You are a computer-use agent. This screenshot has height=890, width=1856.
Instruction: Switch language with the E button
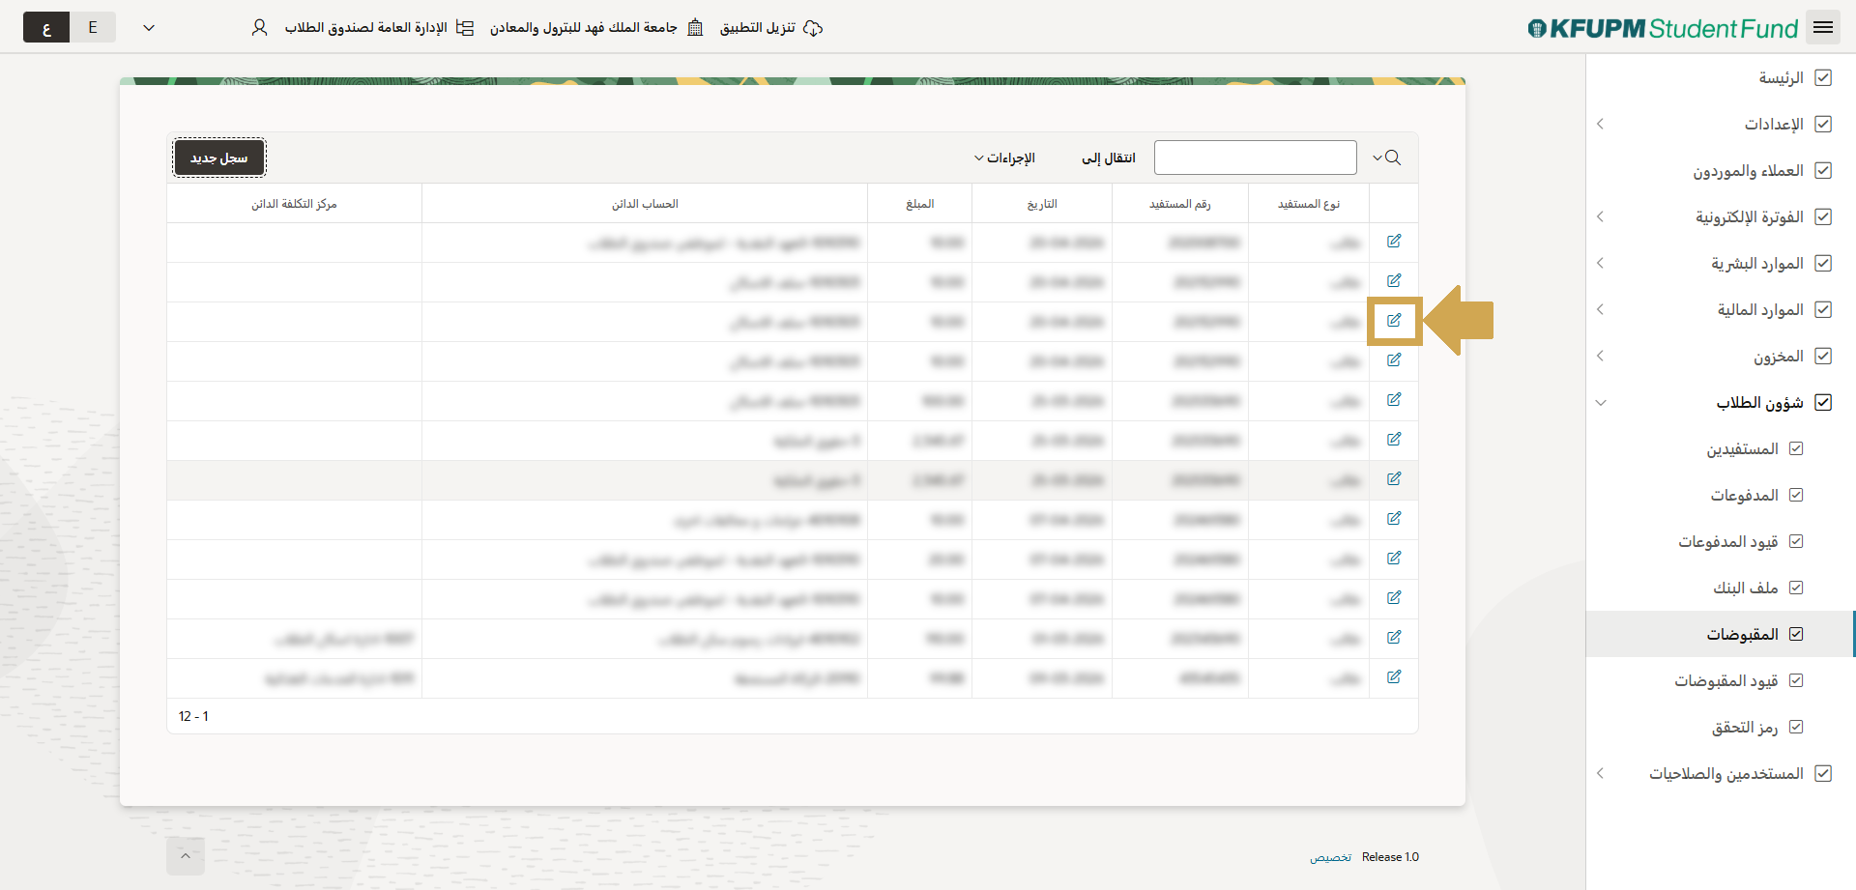[93, 27]
